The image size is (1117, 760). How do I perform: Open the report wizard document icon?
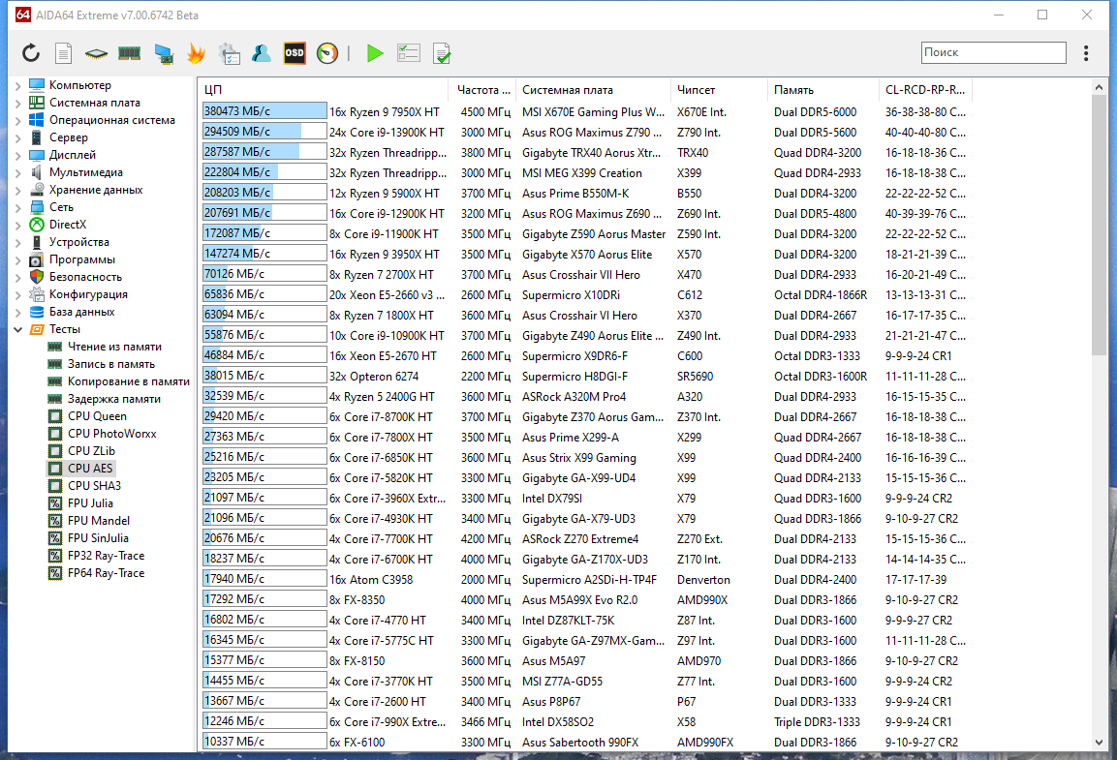(62, 53)
